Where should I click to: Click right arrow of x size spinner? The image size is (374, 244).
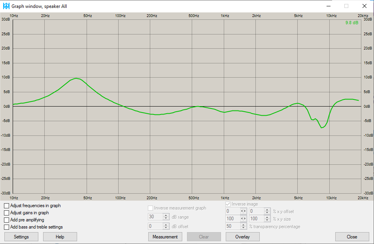pos(245,219)
